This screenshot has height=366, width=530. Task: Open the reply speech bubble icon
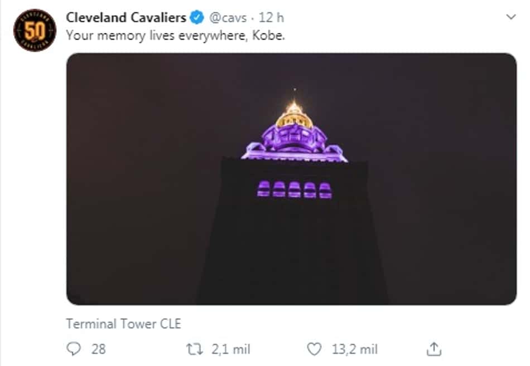coord(74,349)
